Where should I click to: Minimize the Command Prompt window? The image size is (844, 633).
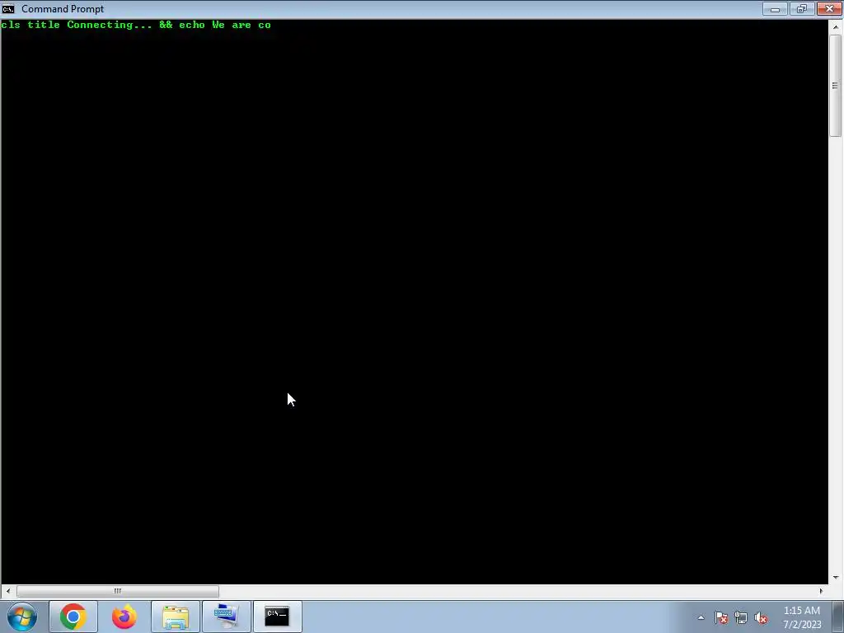coord(775,8)
